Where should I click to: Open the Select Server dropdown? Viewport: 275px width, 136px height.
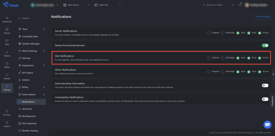pyautogui.click(x=77, y=5)
